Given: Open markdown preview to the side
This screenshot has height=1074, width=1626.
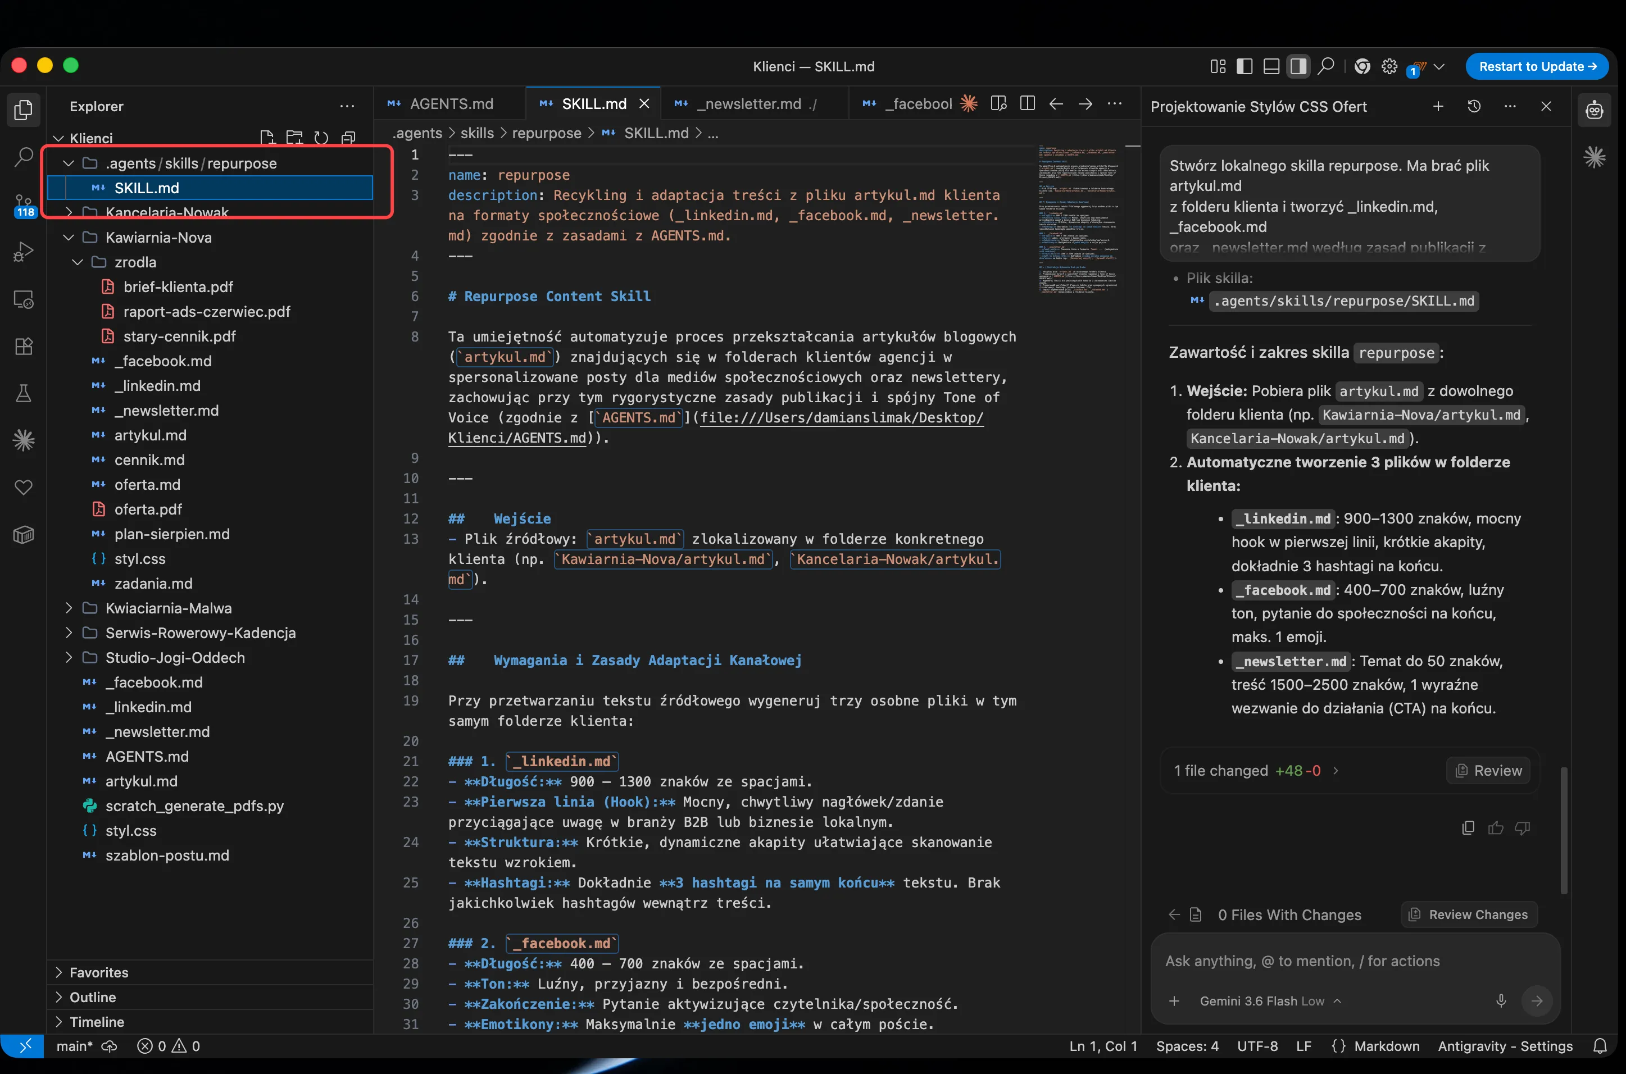Looking at the screenshot, I should tap(998, 103).
